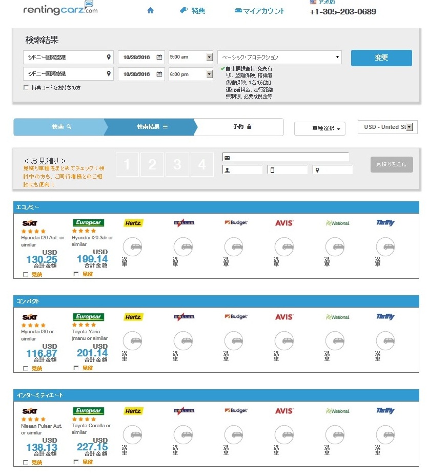Click the quote phone input field

click(x=288, y=169)
